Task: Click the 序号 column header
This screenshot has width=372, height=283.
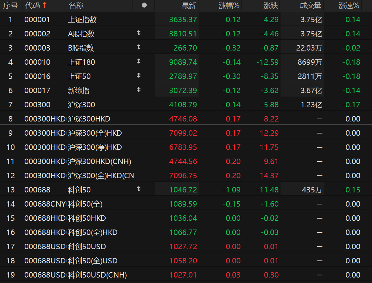Action: click(11, 5)
